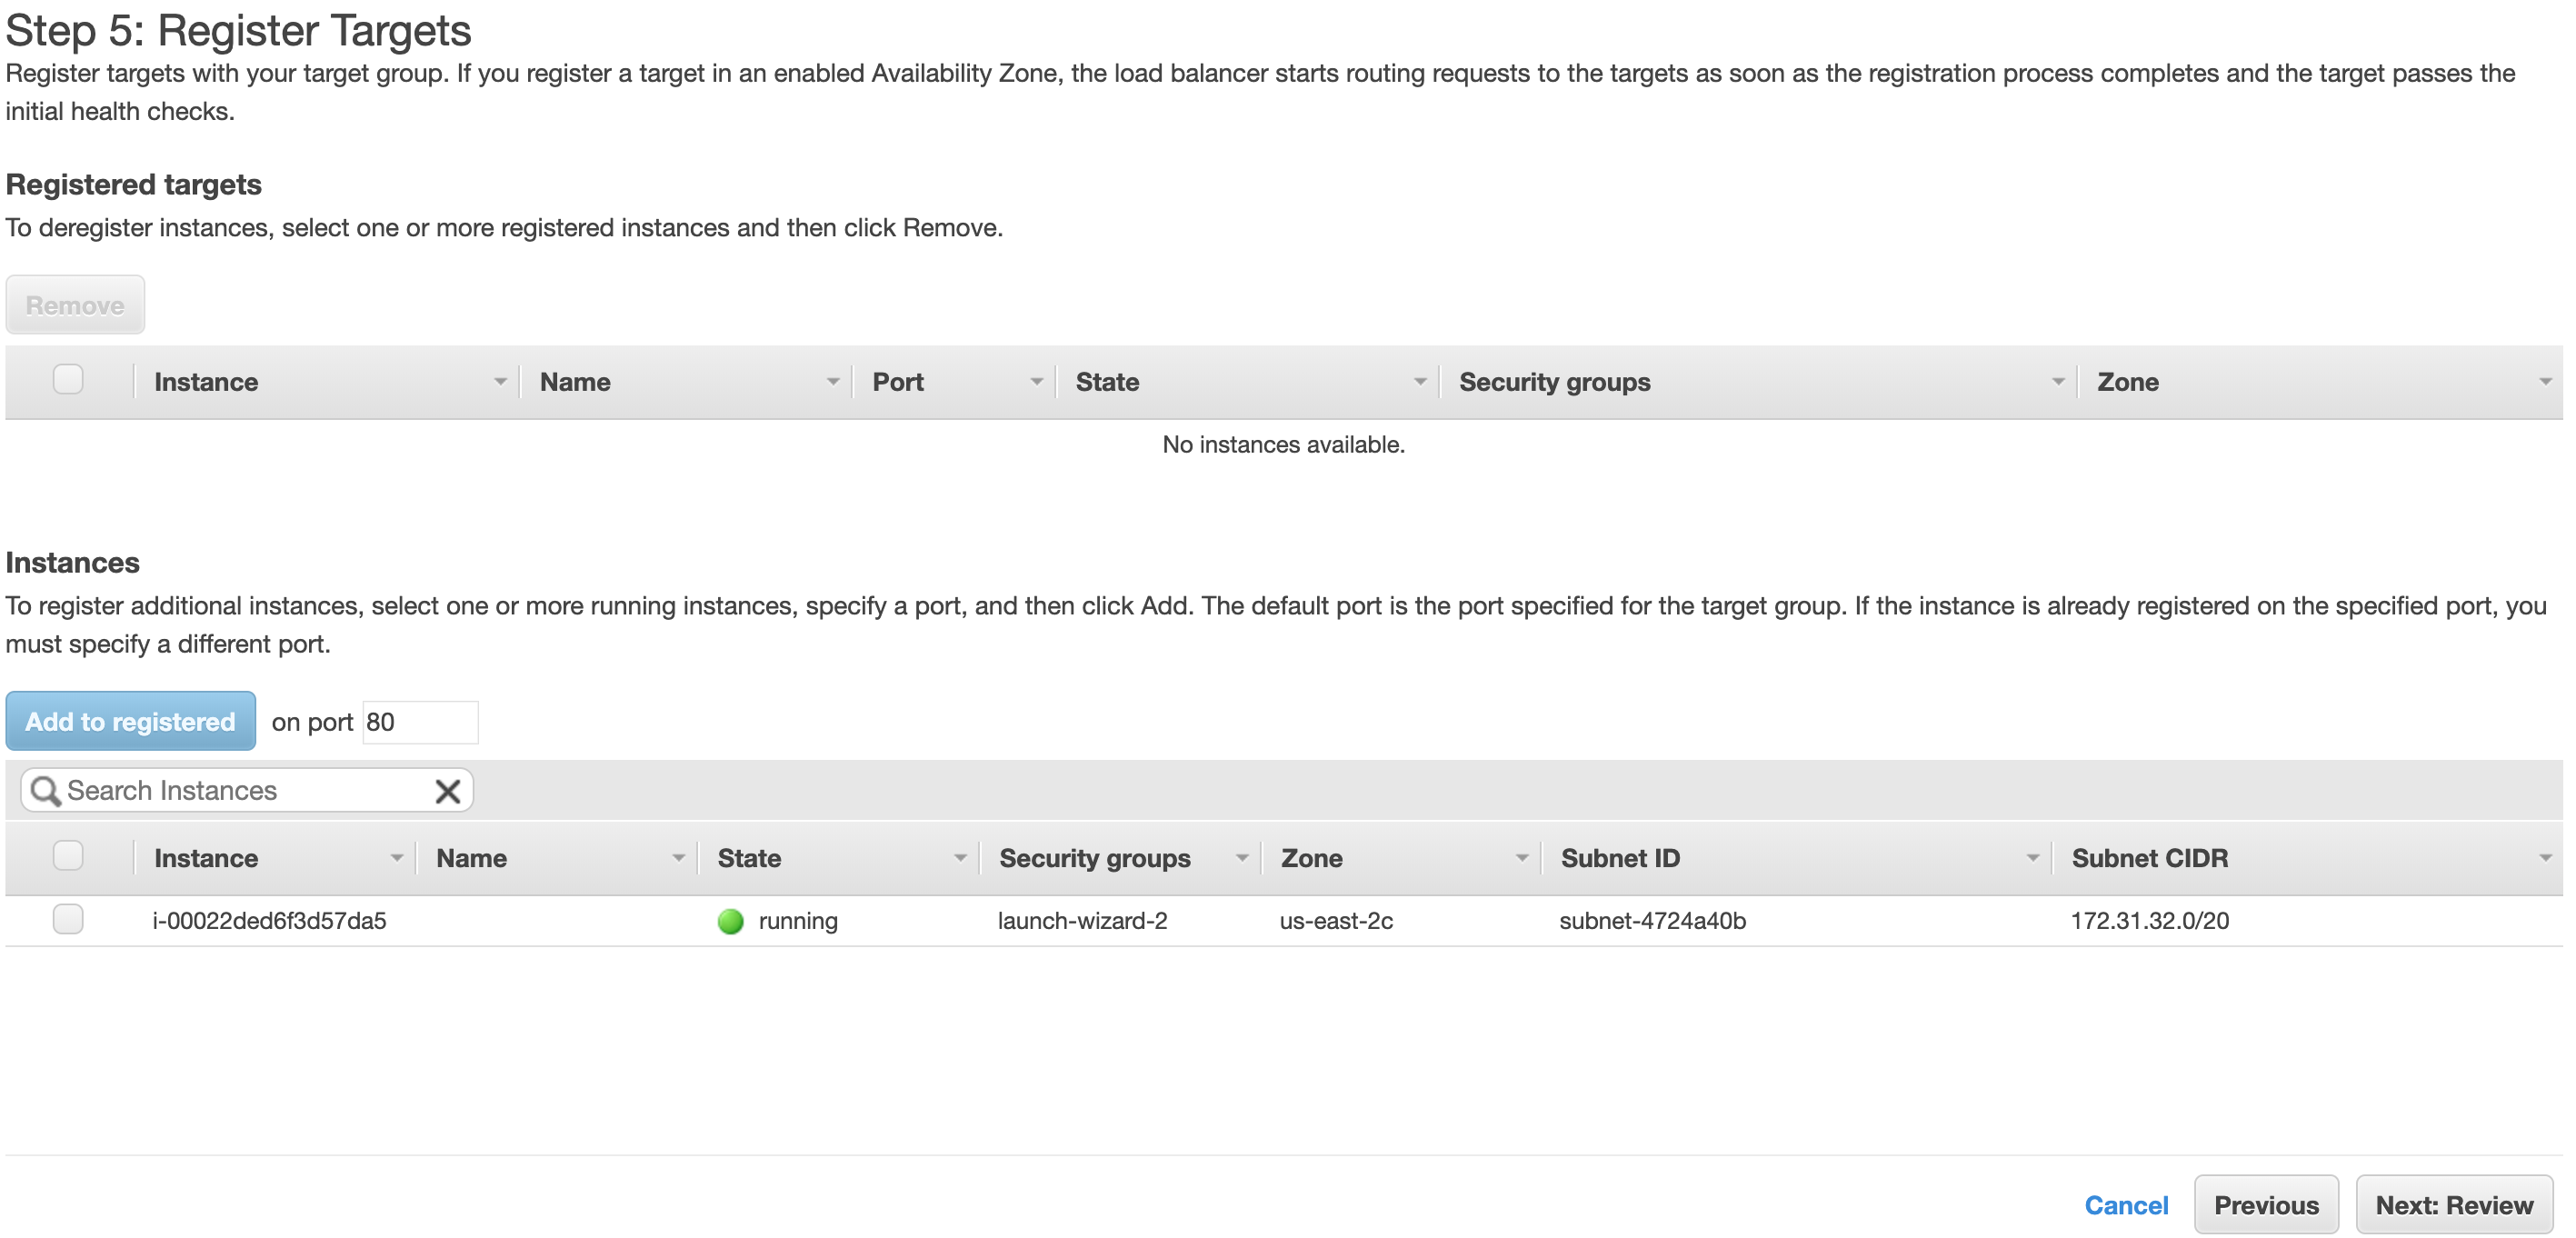The width and height of the screenshot is (2576, 1238).
Task: Go to Next: Review step
Action: 2454,1205
